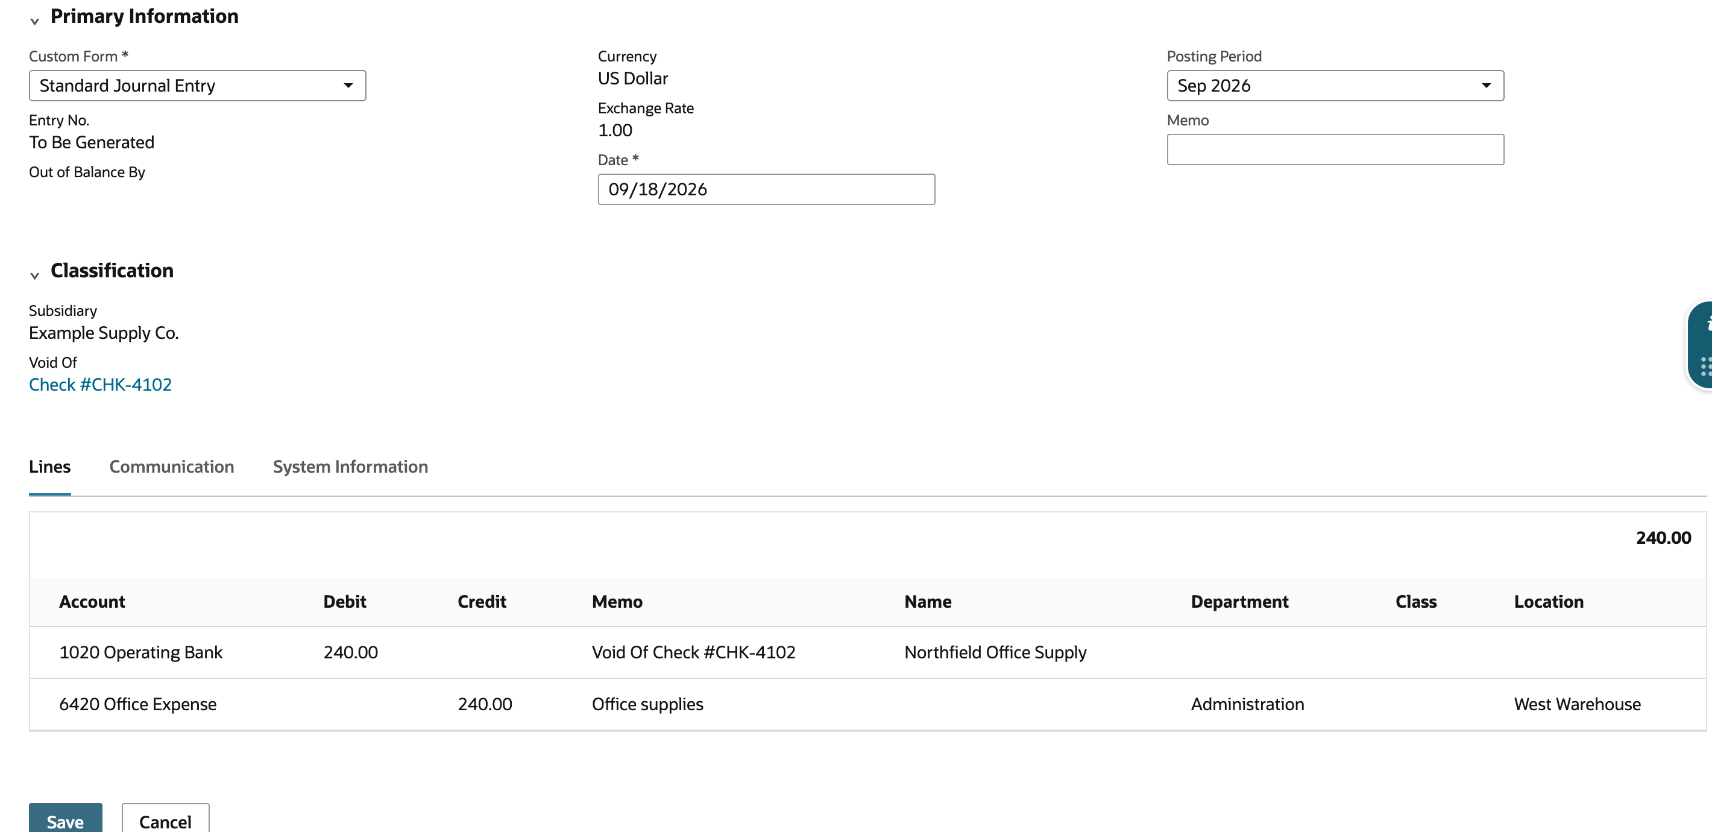The height and width of the screenshot is (832, 1712).
Task: Switch to the Communication tab
Action: 171,467
